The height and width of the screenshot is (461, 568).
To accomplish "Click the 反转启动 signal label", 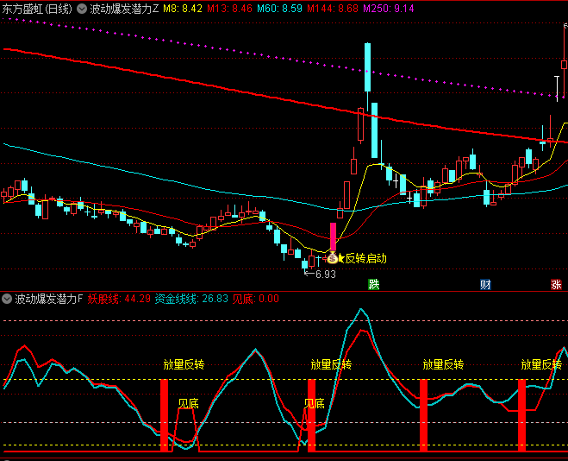I will 365,259.
